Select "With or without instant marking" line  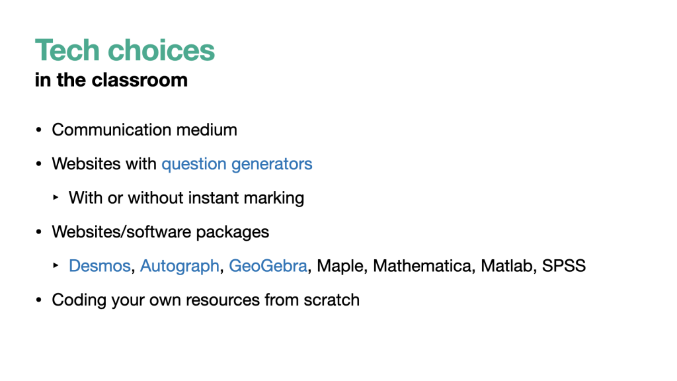coord(186,198)
